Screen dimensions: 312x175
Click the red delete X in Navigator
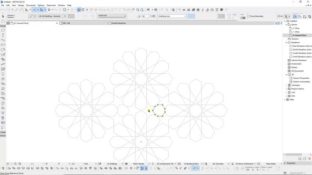(x=310, y=159)
